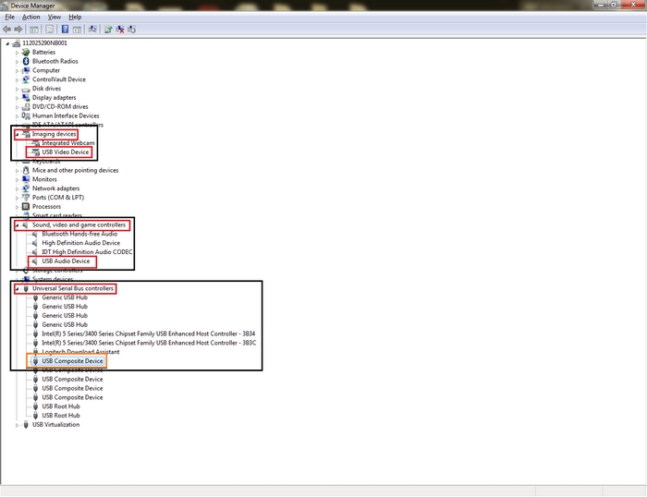
Task: Click the computer icon beside 112025290NB001
Action: [16, 42]
